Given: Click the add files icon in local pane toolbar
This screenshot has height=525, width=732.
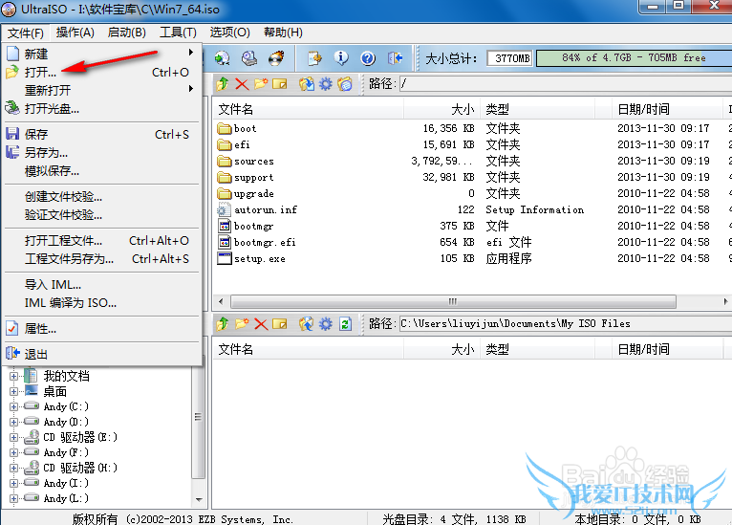Looking at the screenshot, I should (306, 323).
